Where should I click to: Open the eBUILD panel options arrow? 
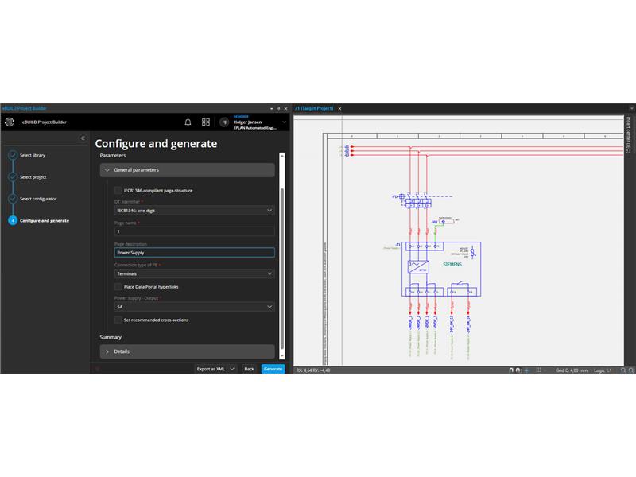click(271, 108)
